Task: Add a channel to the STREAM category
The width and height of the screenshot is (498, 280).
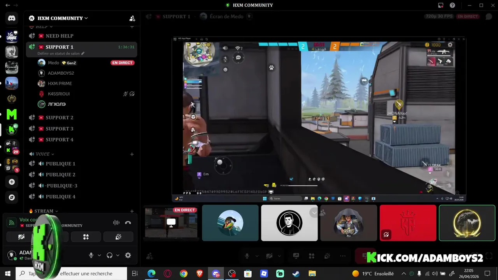Action: pos(132,211)
